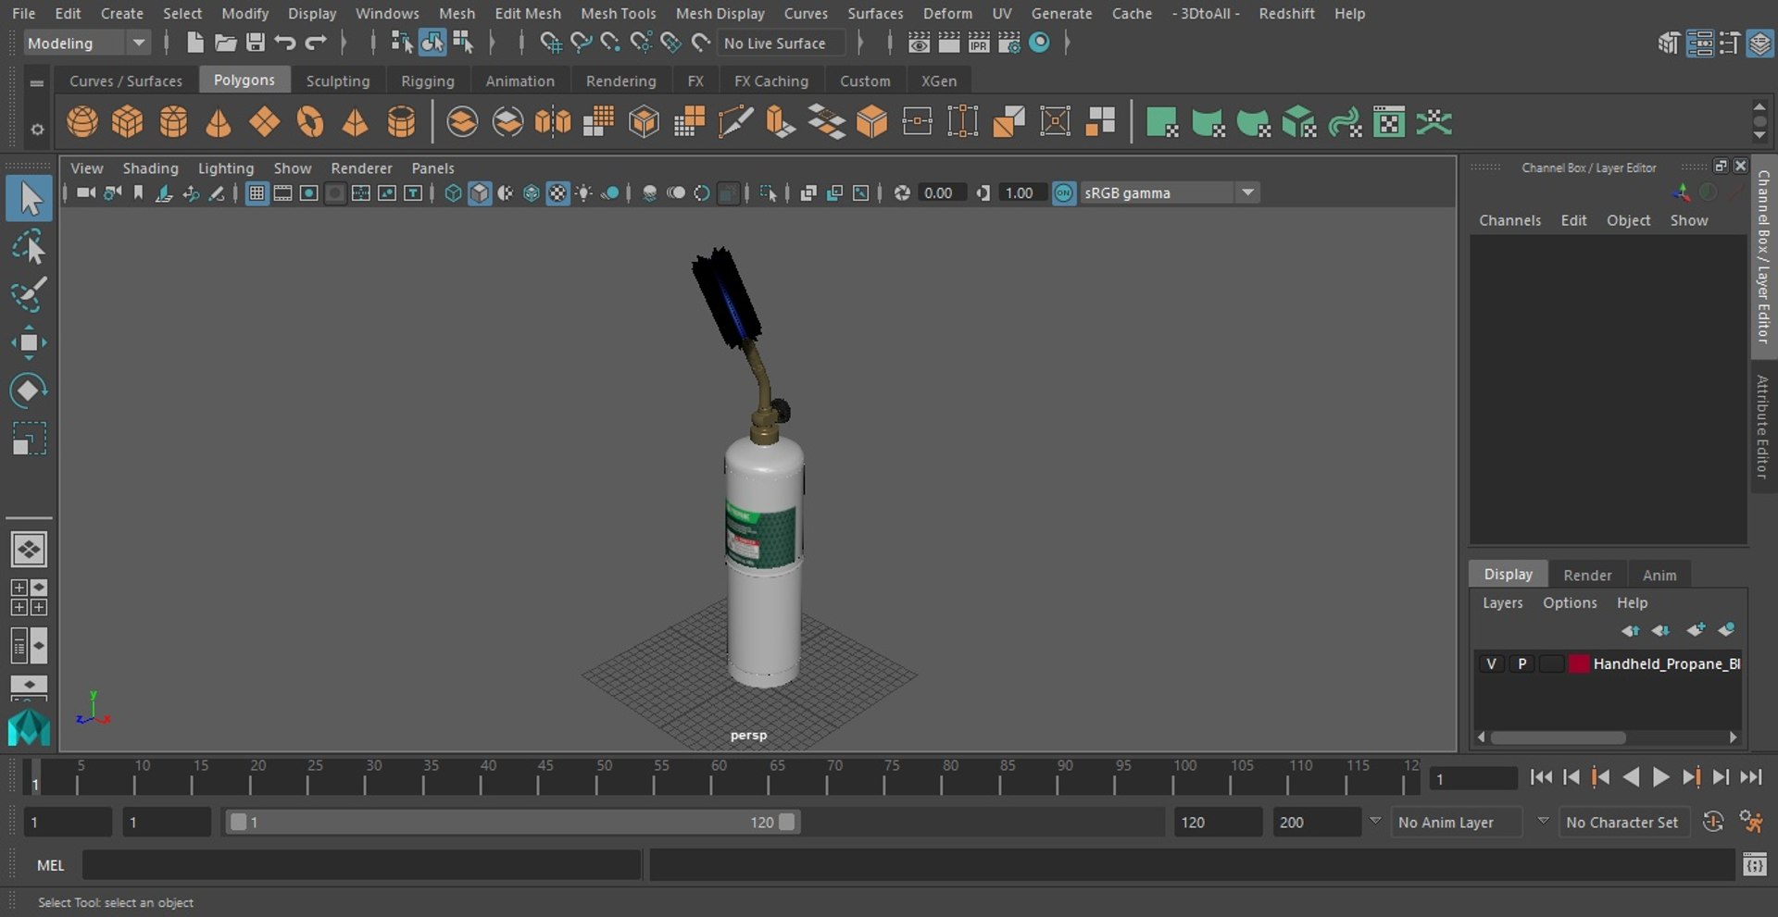
Task: Click the MEL command line input
Action: (361, 865)
